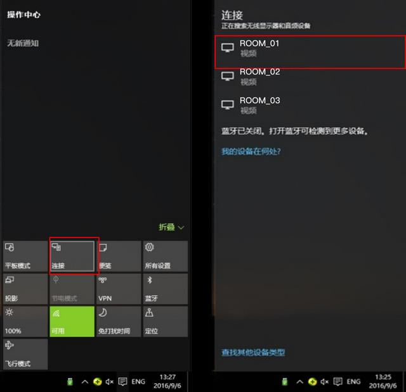Open the 投影 project tile
The width and height of the screenshot is (406, 392).
pyautogui.click(x=25, y=289)
